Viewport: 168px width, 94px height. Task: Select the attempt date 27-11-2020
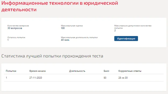(36, 78)
